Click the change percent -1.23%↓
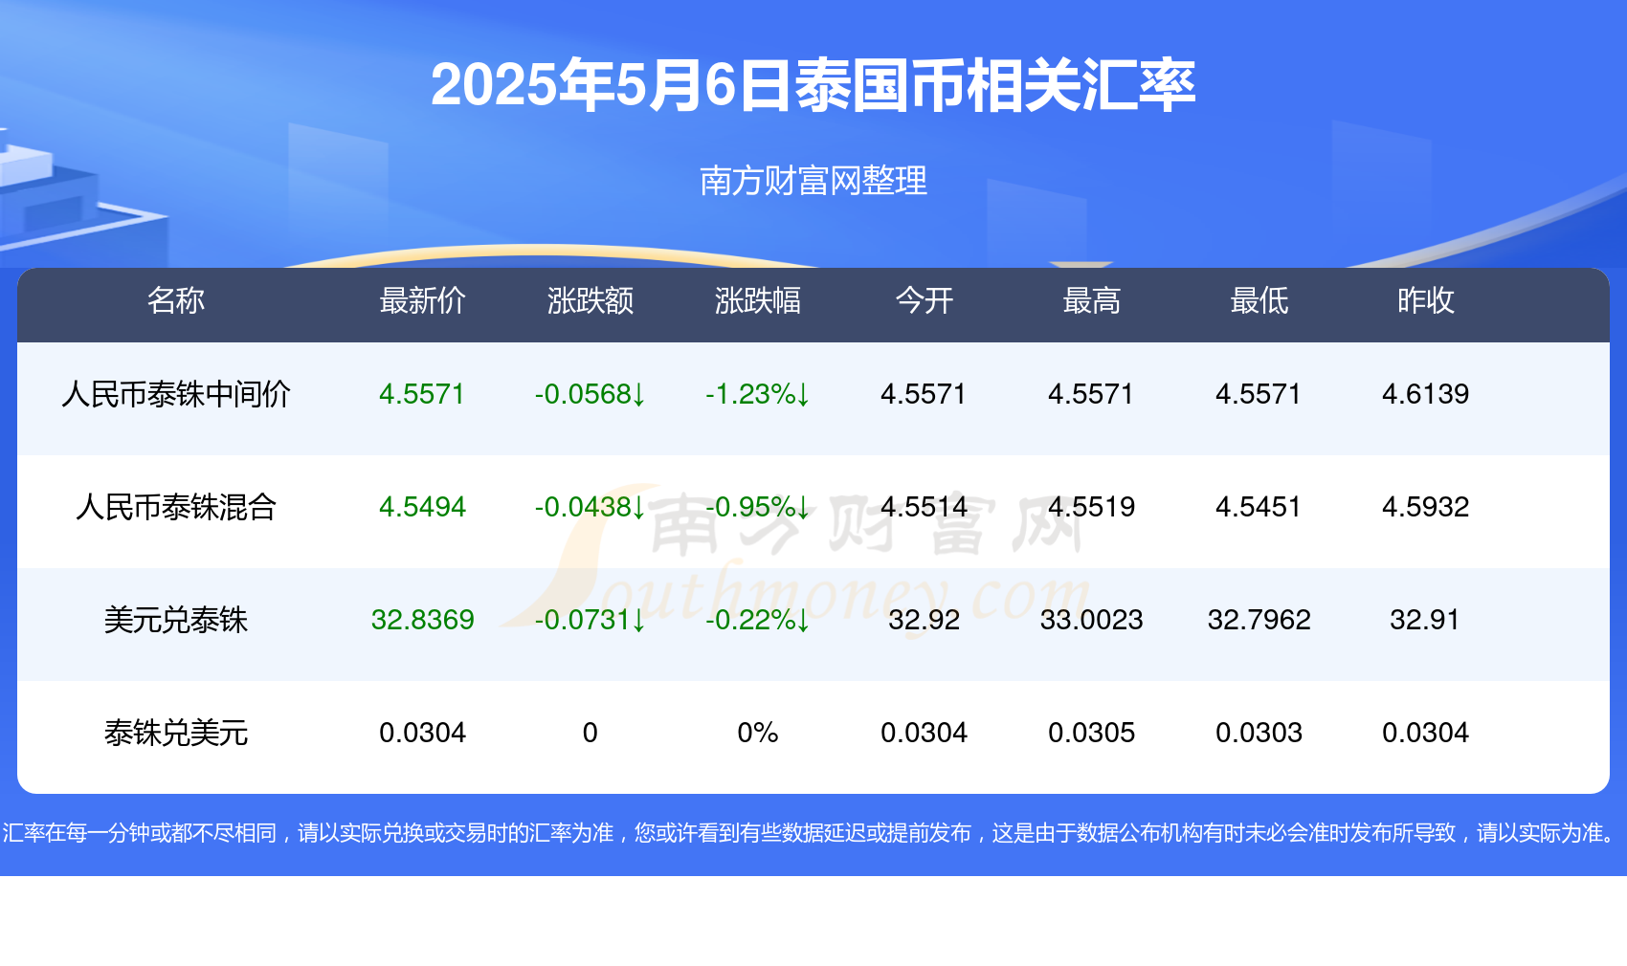Image resolution: width=1627 pixels, height=966 pixels. (758, 394)
